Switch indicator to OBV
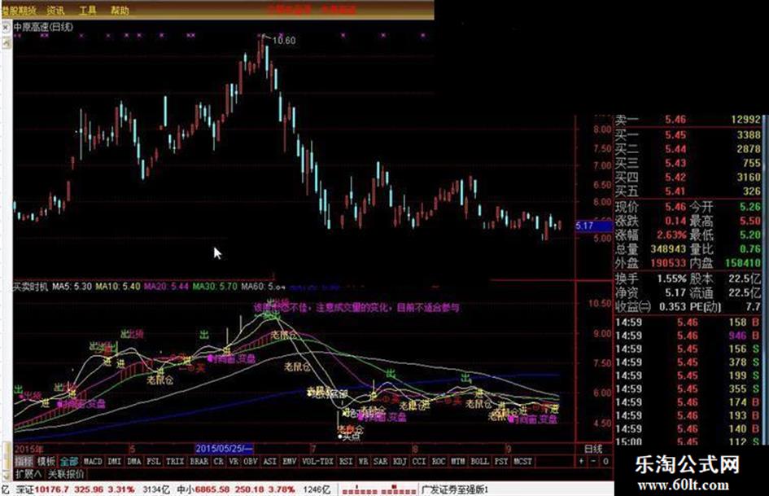 pyautogui.click(x=251, y=461)
